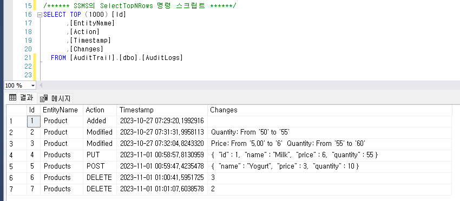Switch to the 결과 tab
Image resolution: width=460 pixels, height=201 pixels.
point(21,98)
